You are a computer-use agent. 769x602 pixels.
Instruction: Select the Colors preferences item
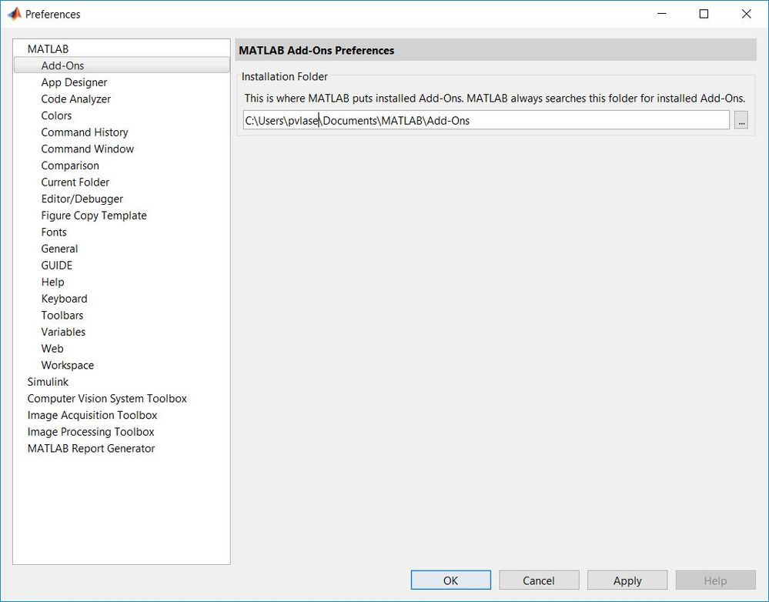pyautogui.click(x=56, y=115)
